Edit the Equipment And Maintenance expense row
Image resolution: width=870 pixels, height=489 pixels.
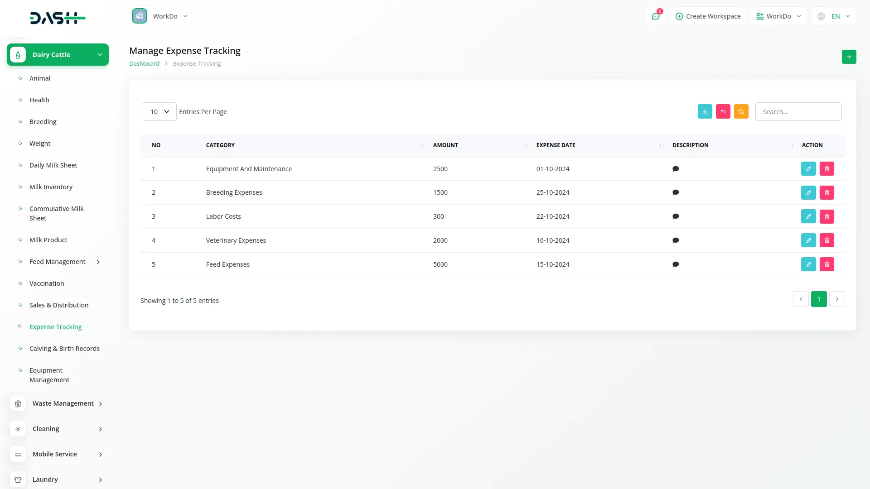(x=808, y=169)
